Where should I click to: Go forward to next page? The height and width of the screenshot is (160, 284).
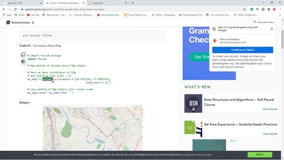coord(10,9)
